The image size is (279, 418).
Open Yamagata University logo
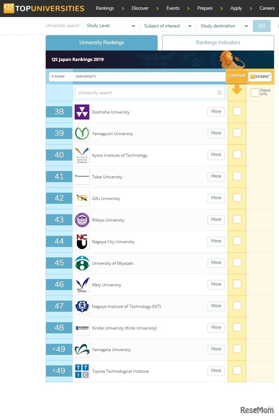[82, 349]
